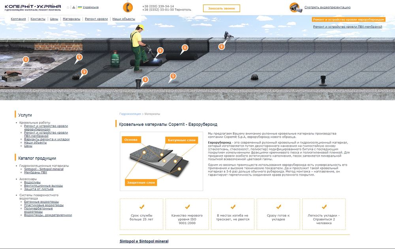Image resolution: width=395 pixels, height=249 pixels.
Task: Open the Мембраны ПВХ catalog link
Action: (36, 172)
